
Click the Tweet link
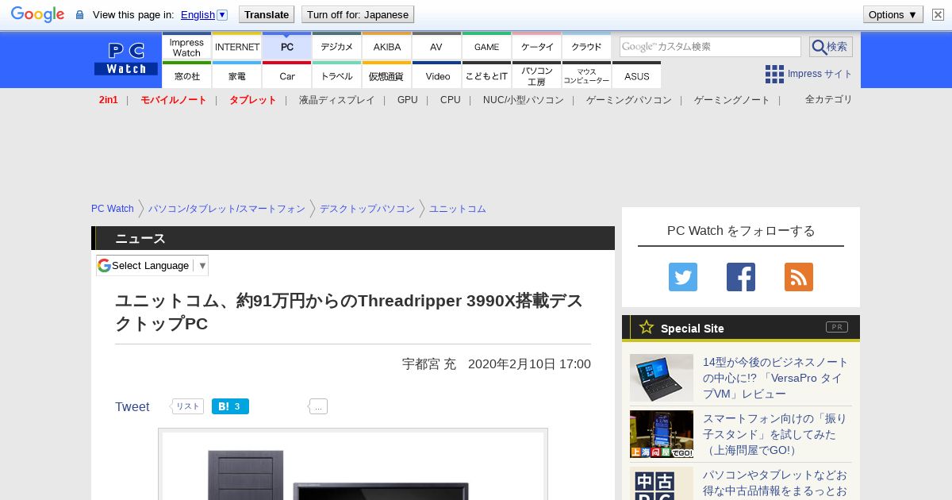(x=132, y=406)
